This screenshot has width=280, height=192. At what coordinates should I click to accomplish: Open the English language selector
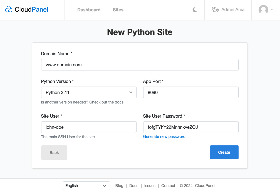coord(86,186)
